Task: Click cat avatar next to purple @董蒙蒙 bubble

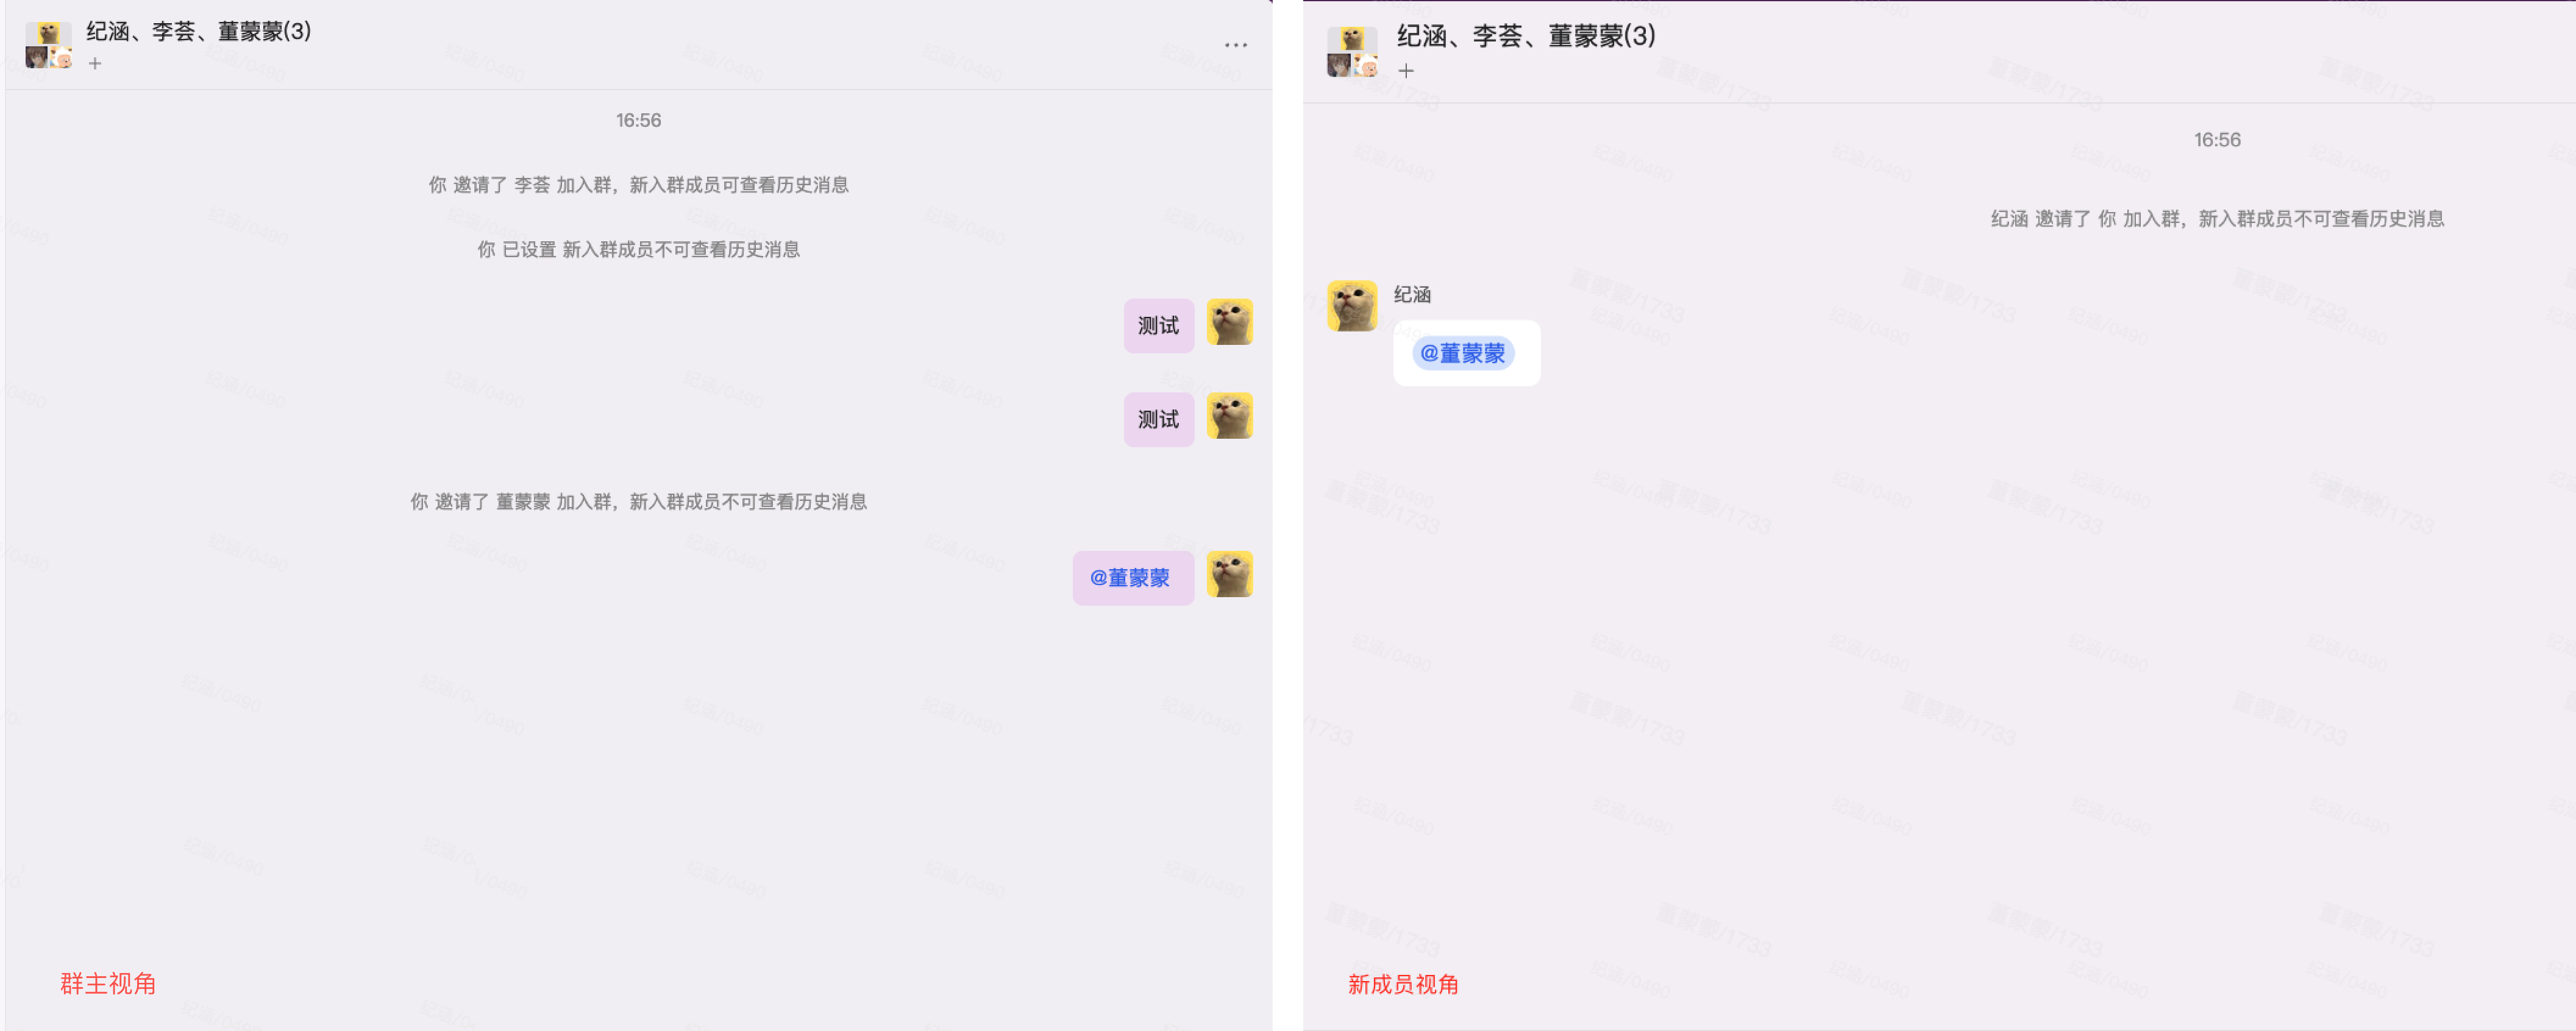Action: click(1230, 574)
